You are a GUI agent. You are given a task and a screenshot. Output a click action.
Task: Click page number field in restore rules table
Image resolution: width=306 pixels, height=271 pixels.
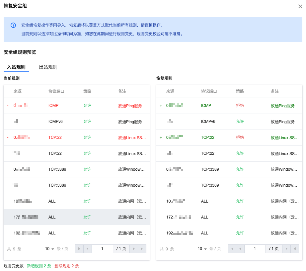click(x=255, y=249)
